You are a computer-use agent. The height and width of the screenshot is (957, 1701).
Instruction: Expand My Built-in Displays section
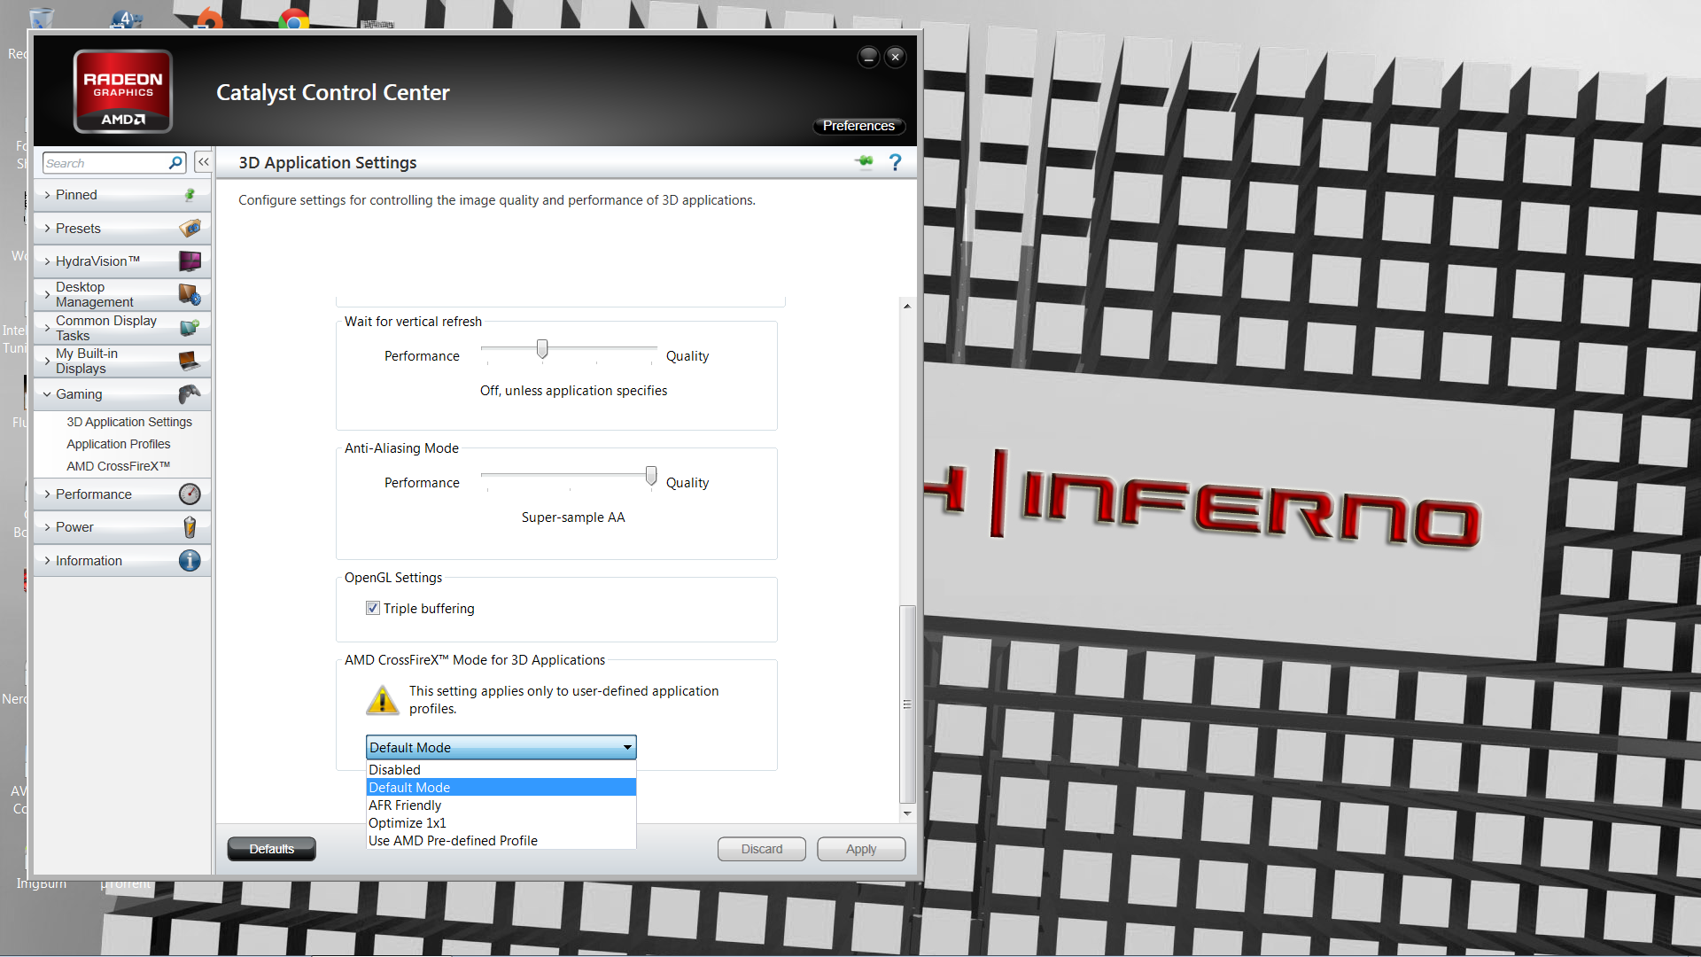(x=48, y=361)
